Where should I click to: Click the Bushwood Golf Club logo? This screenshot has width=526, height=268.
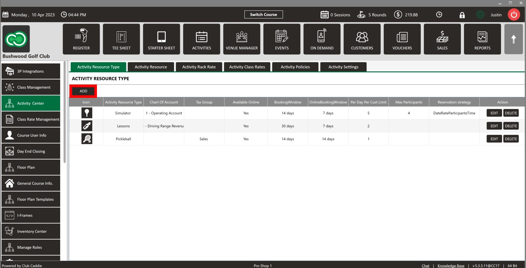16,39
